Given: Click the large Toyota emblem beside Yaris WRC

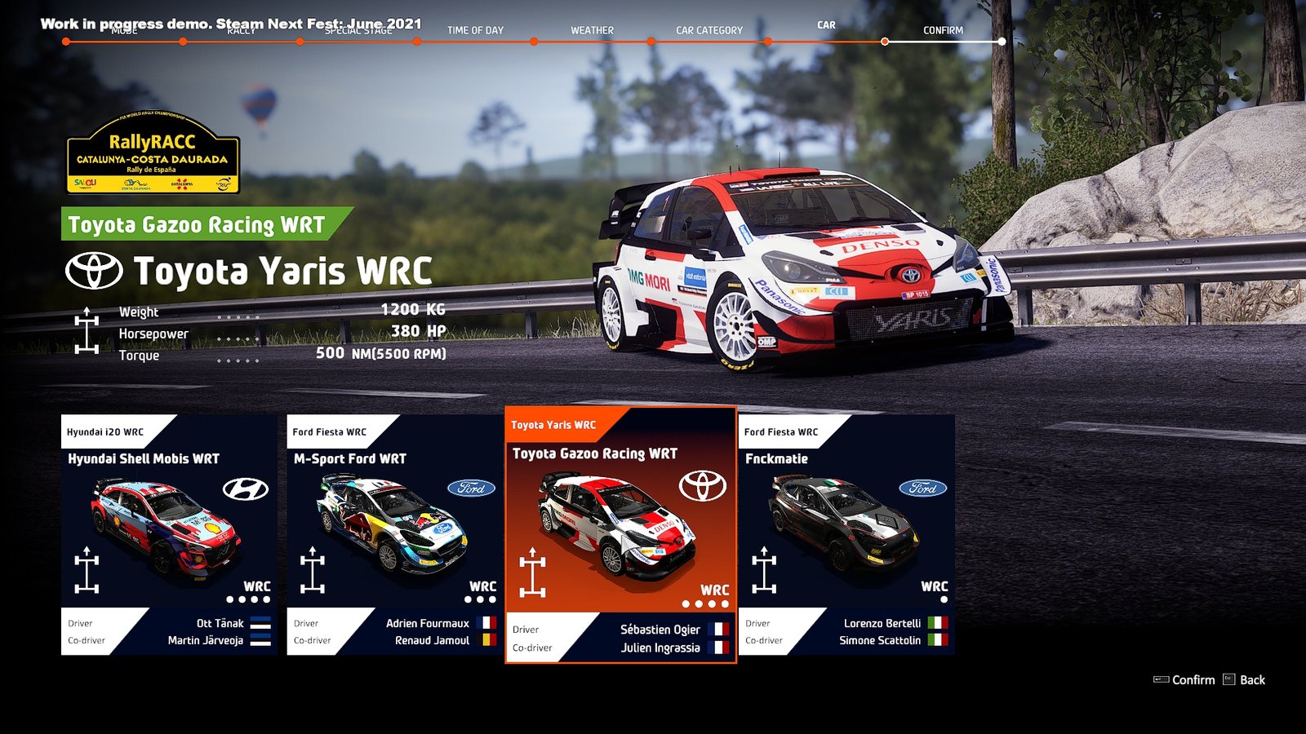Looking at the screenshot, I should click(94, 271).
